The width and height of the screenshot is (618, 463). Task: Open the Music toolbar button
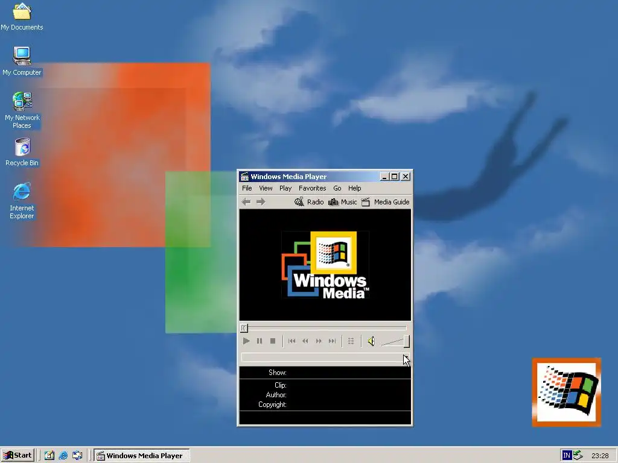pyautogui.click(x=343, y=202)
